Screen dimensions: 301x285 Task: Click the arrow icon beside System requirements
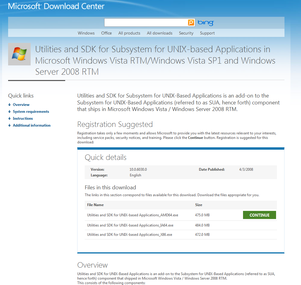click(10, 112)
